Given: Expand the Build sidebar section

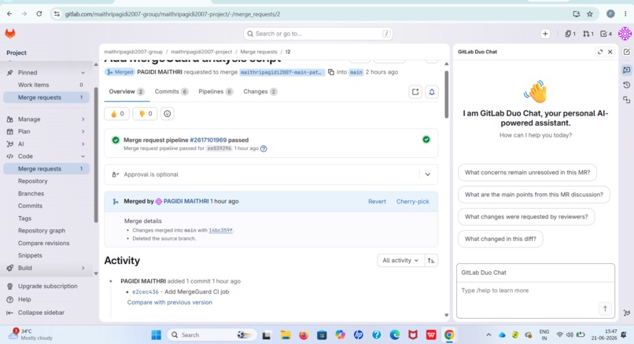Looking at the screenshot, I should [46, 268].
